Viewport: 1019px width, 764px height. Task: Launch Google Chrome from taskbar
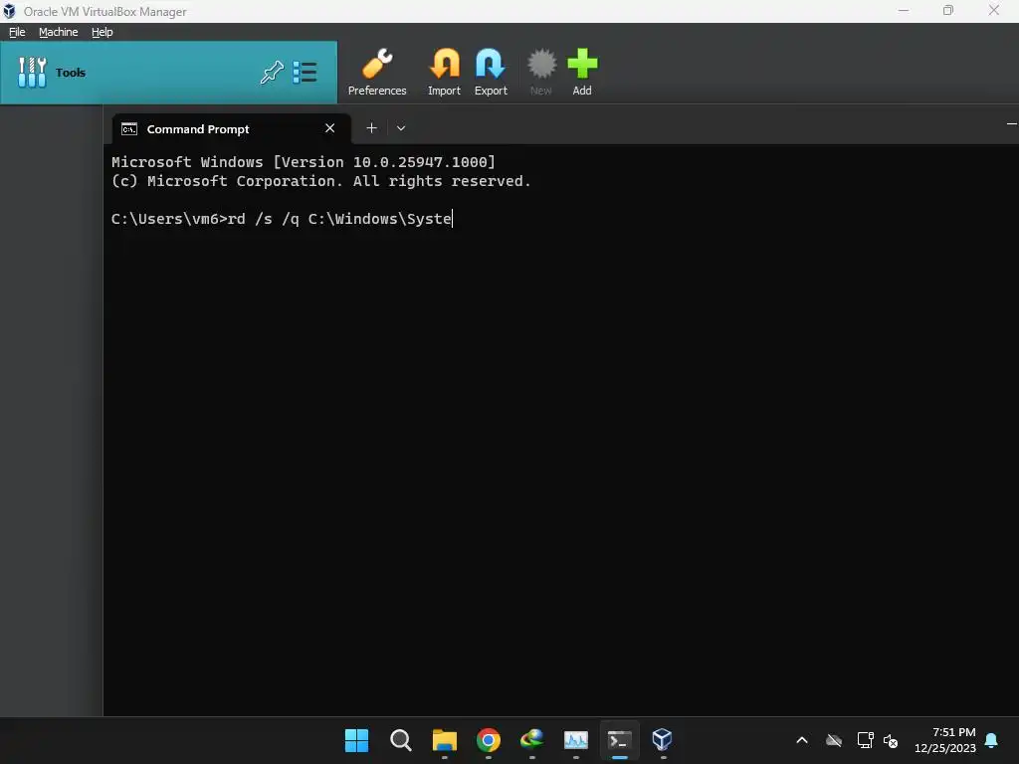point(488,740)
